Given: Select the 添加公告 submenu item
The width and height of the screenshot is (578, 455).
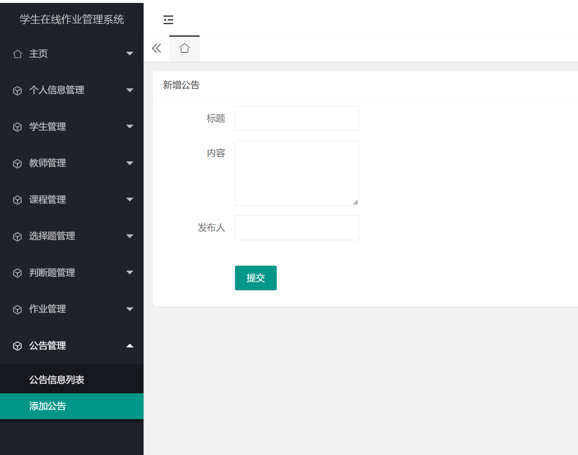Looking at the screenshot, I should (x=72, y=406).
